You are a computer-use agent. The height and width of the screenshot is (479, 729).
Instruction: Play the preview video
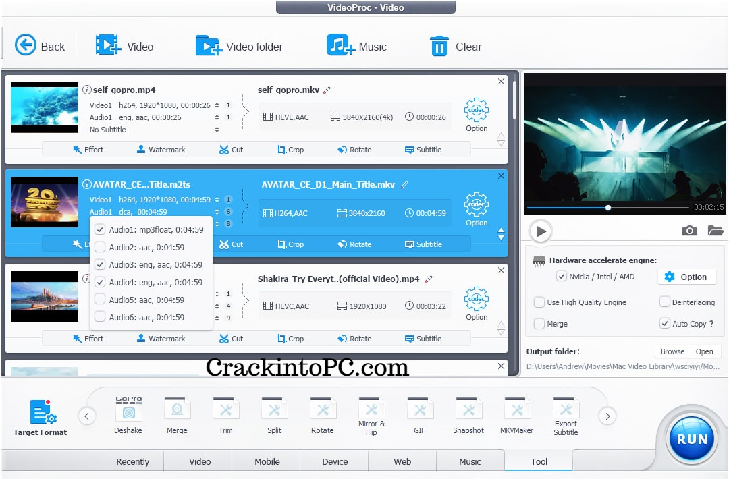pos(541,231)
